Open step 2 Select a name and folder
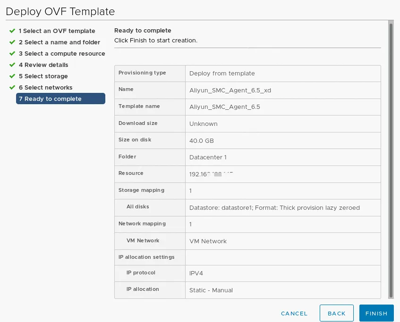400x322 pixels. (60, 42)
